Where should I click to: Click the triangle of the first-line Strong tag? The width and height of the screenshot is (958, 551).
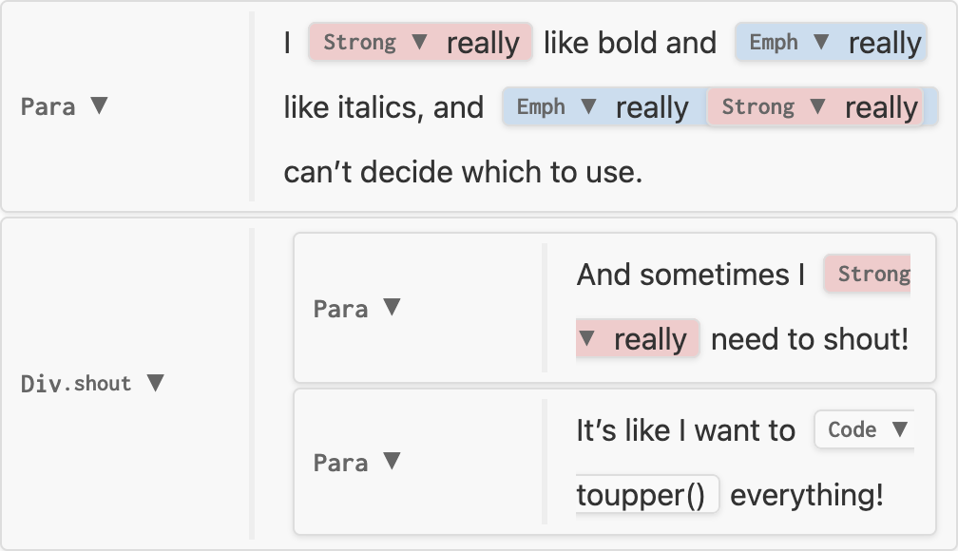coord(419,42)
